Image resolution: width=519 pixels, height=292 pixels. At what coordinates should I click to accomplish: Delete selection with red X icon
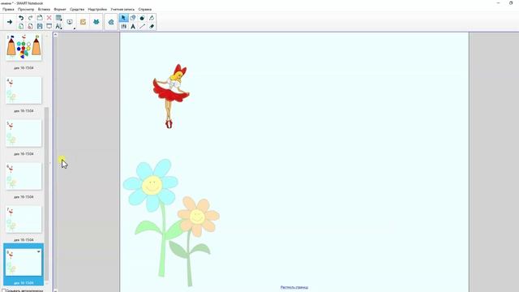point(49,18)
